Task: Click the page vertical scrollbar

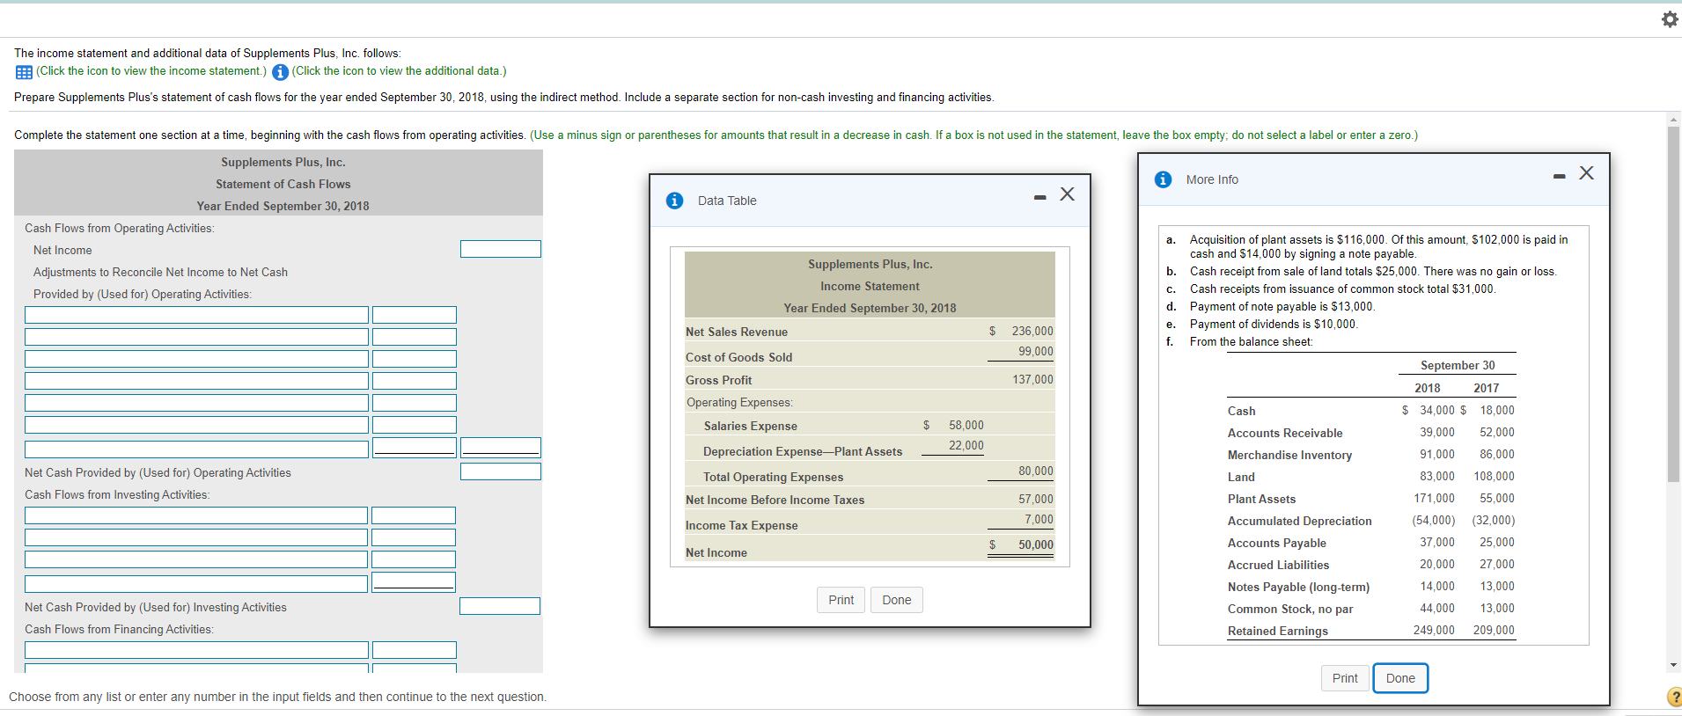Action: (1674, 304)
